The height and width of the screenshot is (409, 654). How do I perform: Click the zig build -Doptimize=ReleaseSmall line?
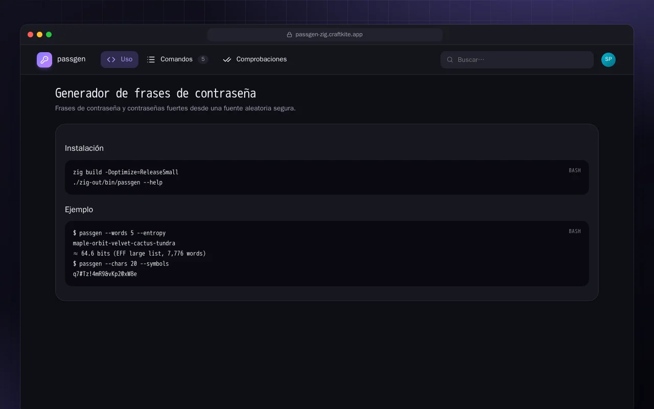point(126,172)
